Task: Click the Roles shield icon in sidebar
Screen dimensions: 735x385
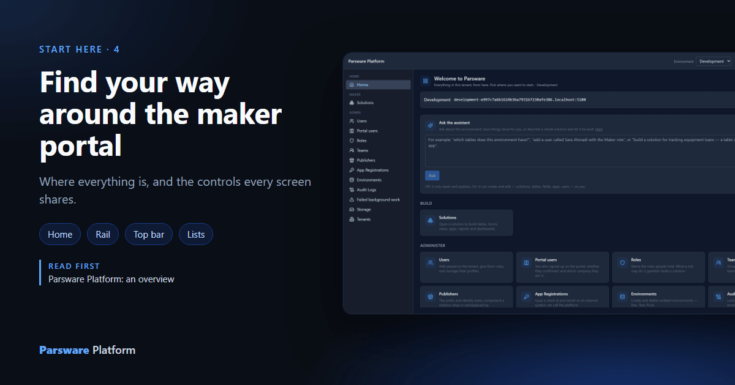Action: click(x=352, y=141)
